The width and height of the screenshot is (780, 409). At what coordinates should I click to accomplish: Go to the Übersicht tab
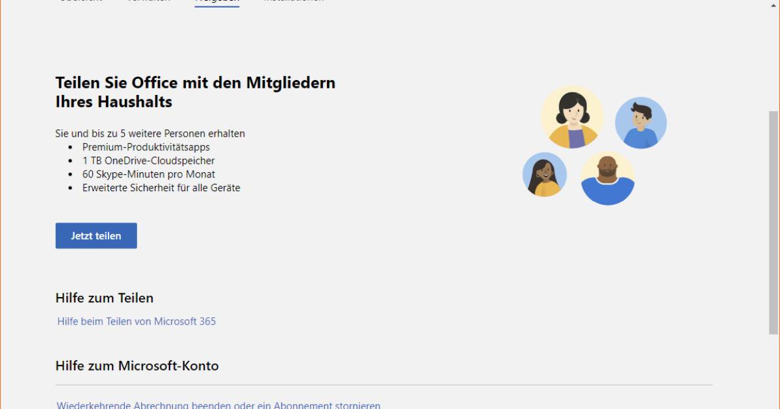click(80, 2)
